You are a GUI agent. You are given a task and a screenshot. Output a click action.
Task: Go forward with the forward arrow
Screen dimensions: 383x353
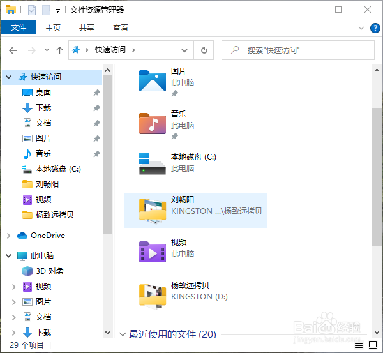(x=31, y=50)
